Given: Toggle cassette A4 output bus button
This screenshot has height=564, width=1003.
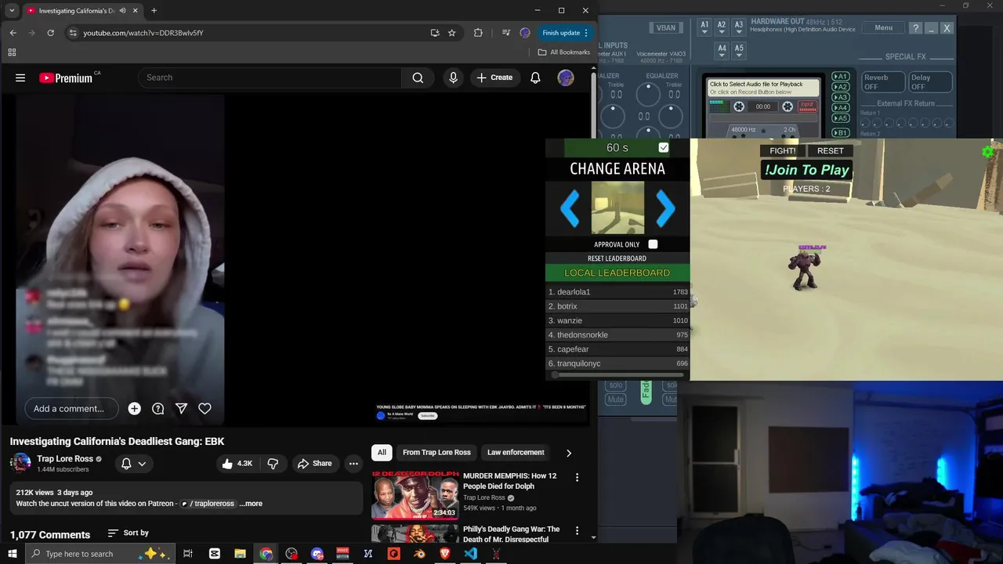Looking at the screenshot, I should [x=840, y=108].
